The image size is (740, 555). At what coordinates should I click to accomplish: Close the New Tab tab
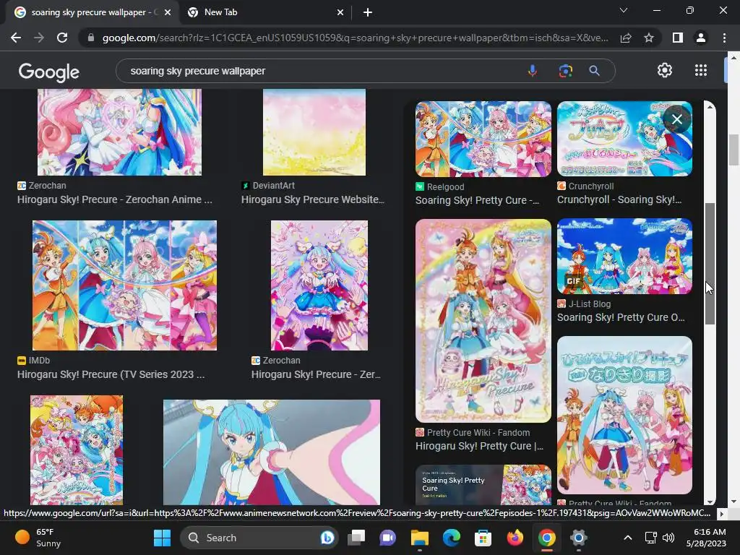coord(340,13)
